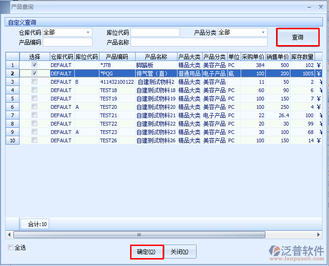This screenshot has height=266, width=329.
Task: Select row number 10 header
Action: coord(13,140)
